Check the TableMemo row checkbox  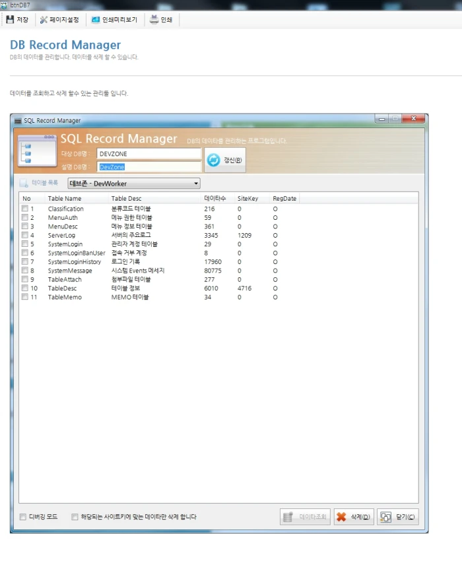point(24,296)
